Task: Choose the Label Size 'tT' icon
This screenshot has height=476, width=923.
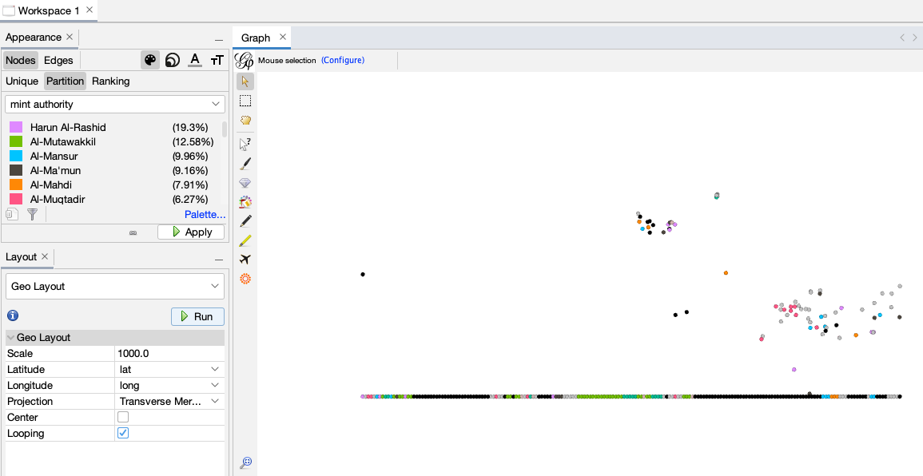Action: (217, 59)
